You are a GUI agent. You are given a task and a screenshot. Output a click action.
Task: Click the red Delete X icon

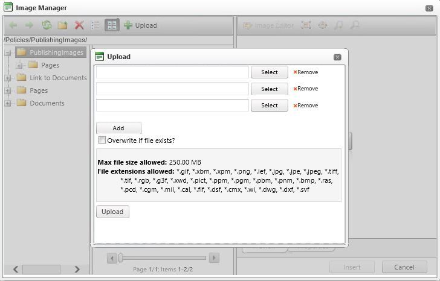(x=79, y=25)
